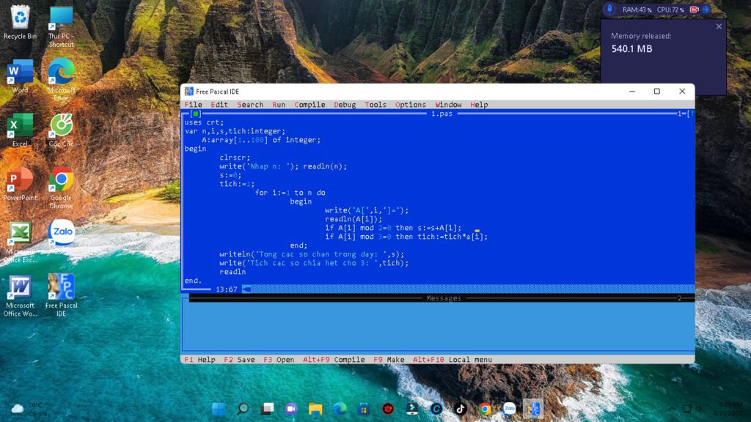Click Alt+F10 Local menu in status bar
This screenshot has width=751, height=422.
tap(453, 360)
